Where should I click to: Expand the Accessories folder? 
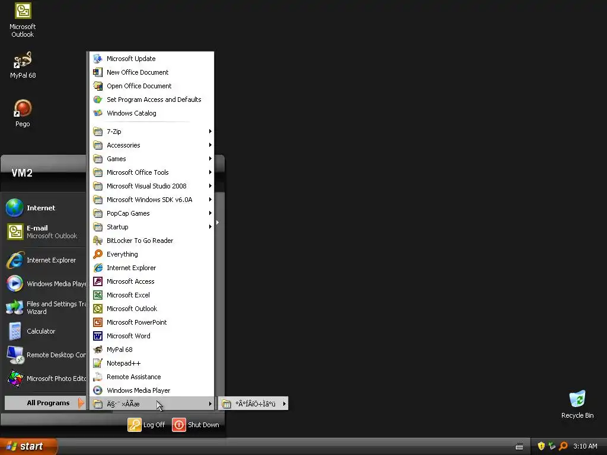pos(151,145)
